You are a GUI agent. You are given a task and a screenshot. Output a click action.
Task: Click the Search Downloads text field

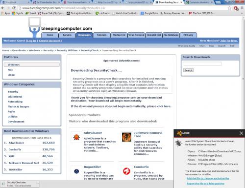pos(202,64)
